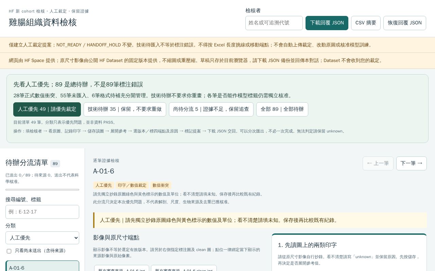The image size is (435, 271).
Task: Show the 全部 89 tab
Action: tap(282, 109)
